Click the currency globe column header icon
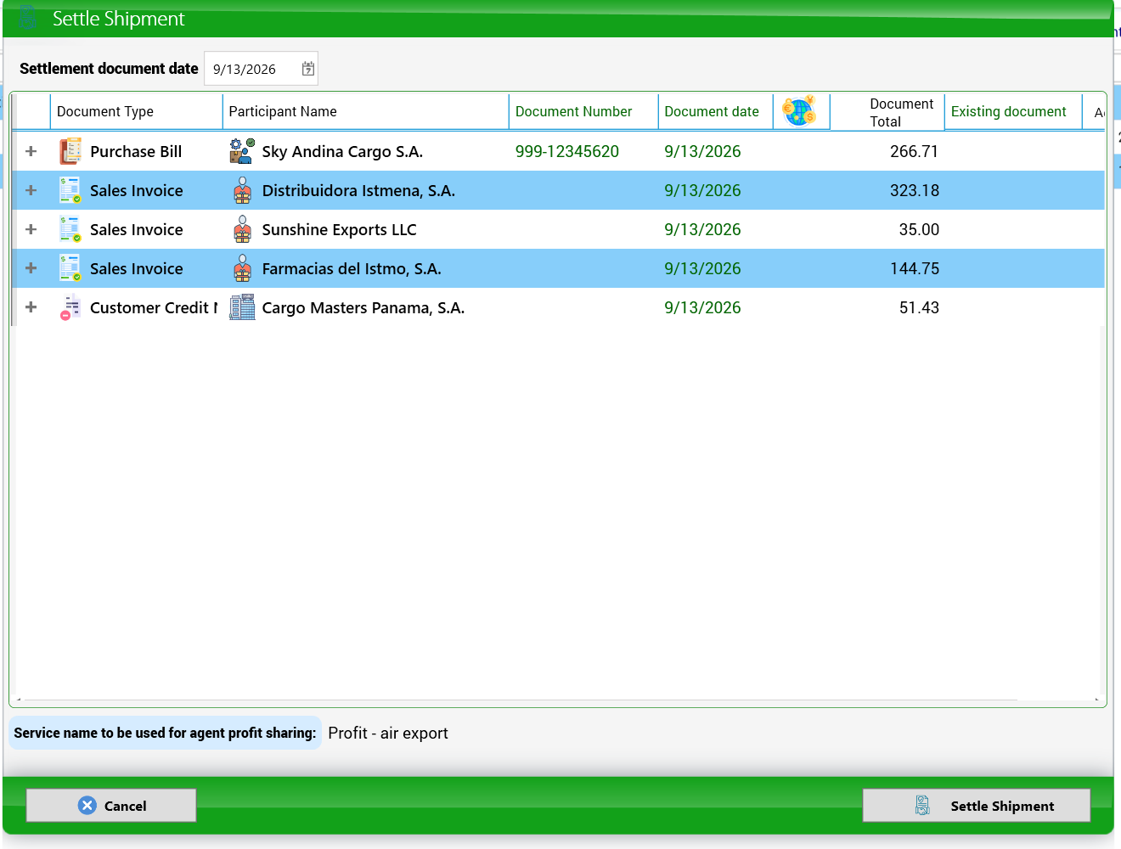This screenshot has height=849, width=1121. 799,111
